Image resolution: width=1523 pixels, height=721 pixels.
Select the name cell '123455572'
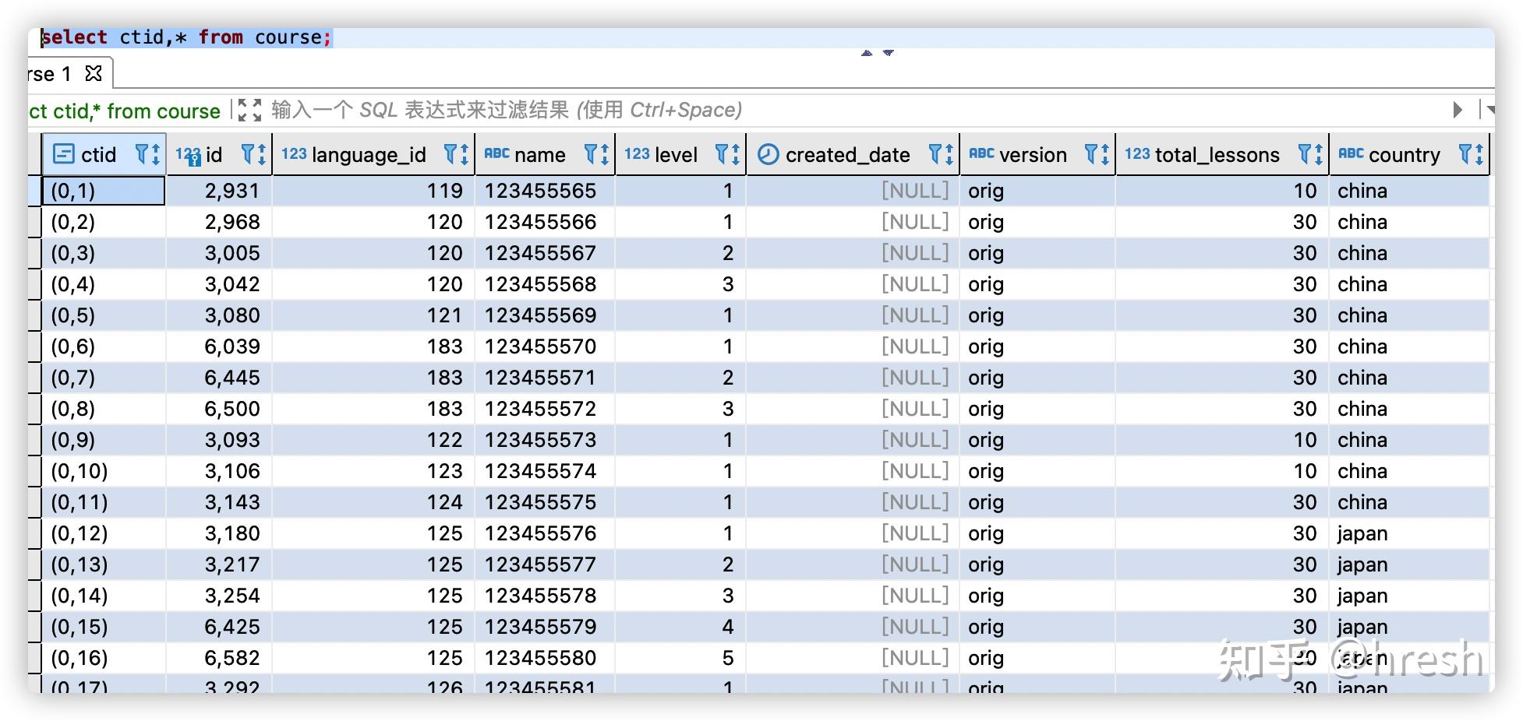(545, 409)
